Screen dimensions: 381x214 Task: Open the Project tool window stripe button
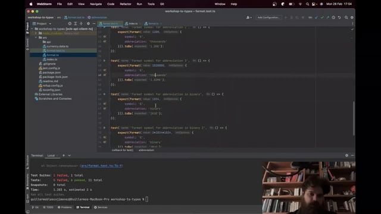[27, 28]
